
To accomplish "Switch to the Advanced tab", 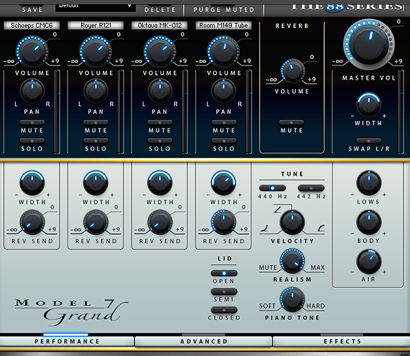I will (x=204, y=341).
